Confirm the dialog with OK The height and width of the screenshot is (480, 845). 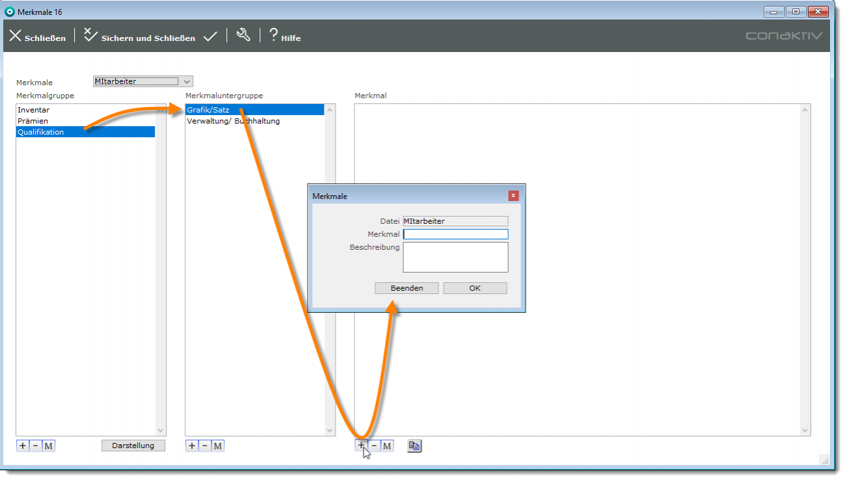(475, 288)
